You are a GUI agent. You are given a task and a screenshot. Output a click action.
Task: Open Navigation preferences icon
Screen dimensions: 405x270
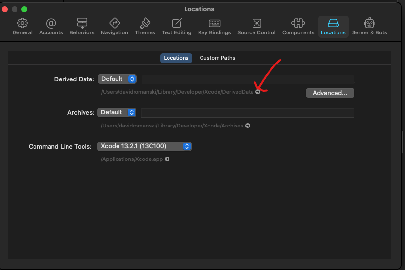[115, 27]
